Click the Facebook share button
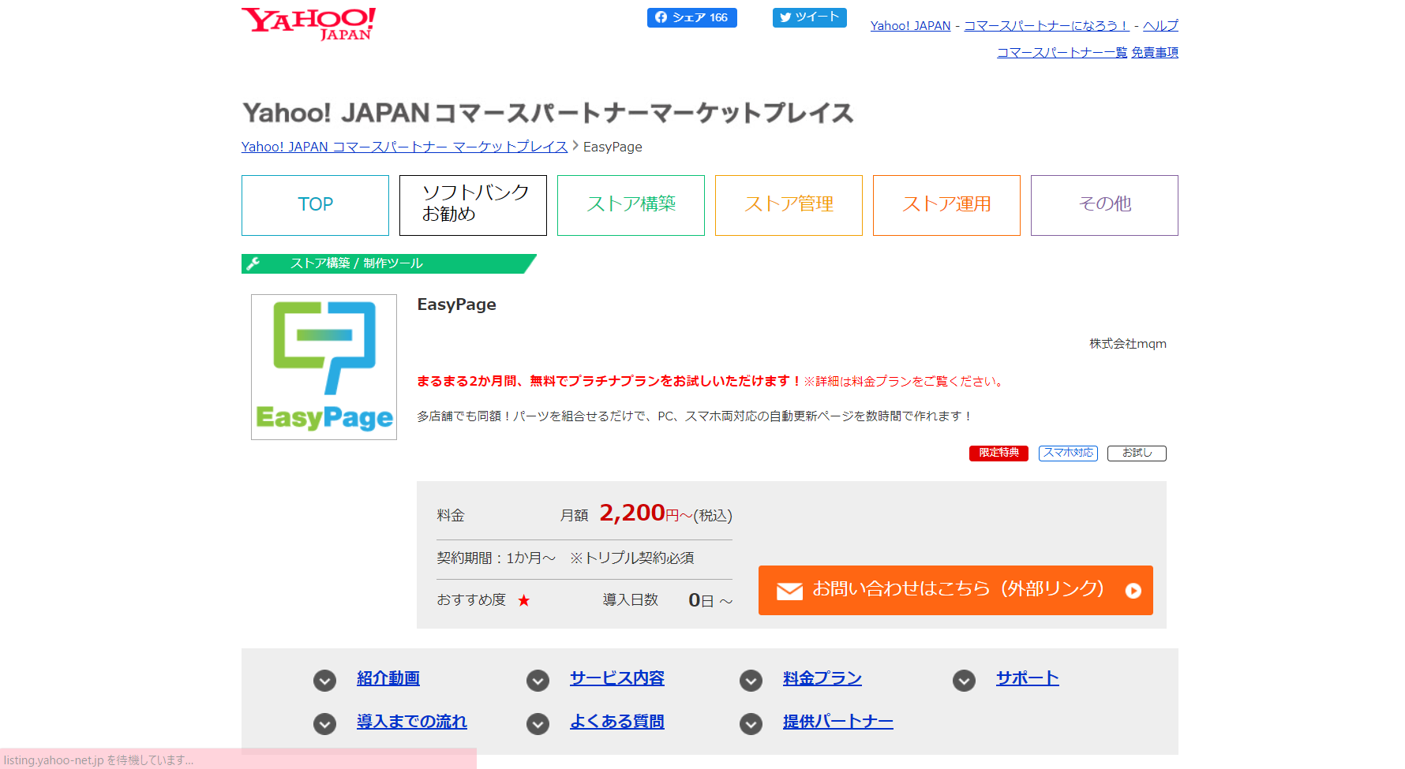This screenshot has height=769, width=1405. [x=691, y=17]
